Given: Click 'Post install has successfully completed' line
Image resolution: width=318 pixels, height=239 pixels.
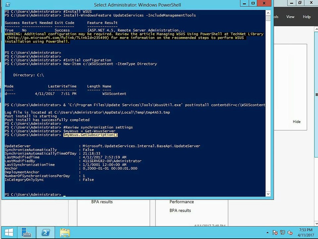Looking at the screenshot, I should (x=47, y=120).
